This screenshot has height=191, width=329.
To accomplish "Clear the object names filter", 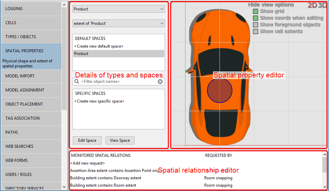I will tap(160, 81).
